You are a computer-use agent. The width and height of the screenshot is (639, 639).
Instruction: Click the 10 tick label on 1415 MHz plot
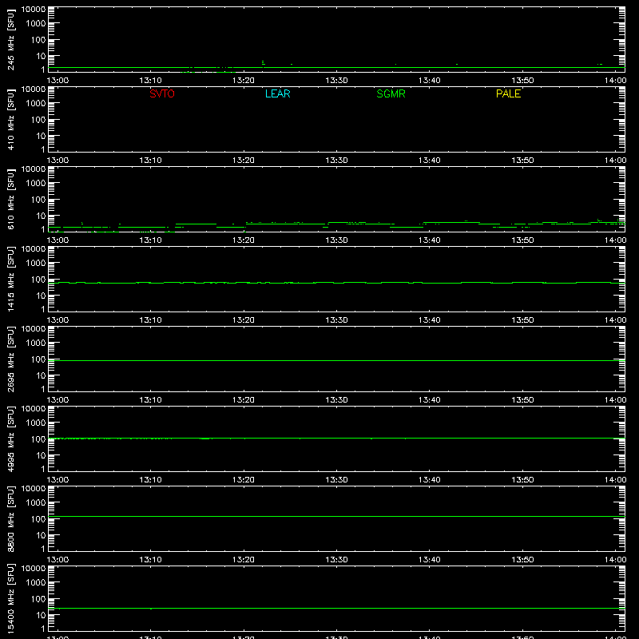pos(41,296)
